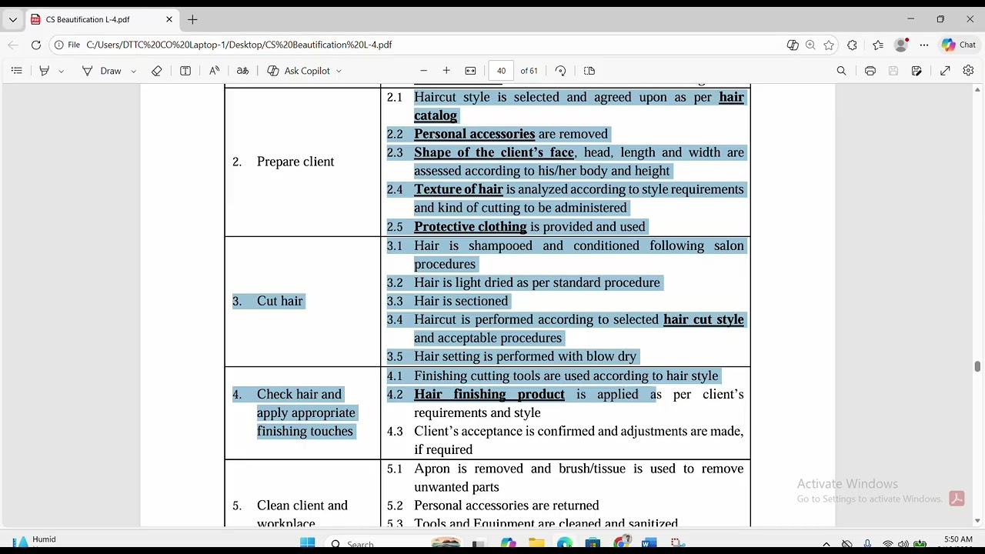Open the Favorites list
Image resolution: width=985 pixels, height=554 pixels.
[x=878, y=45]
